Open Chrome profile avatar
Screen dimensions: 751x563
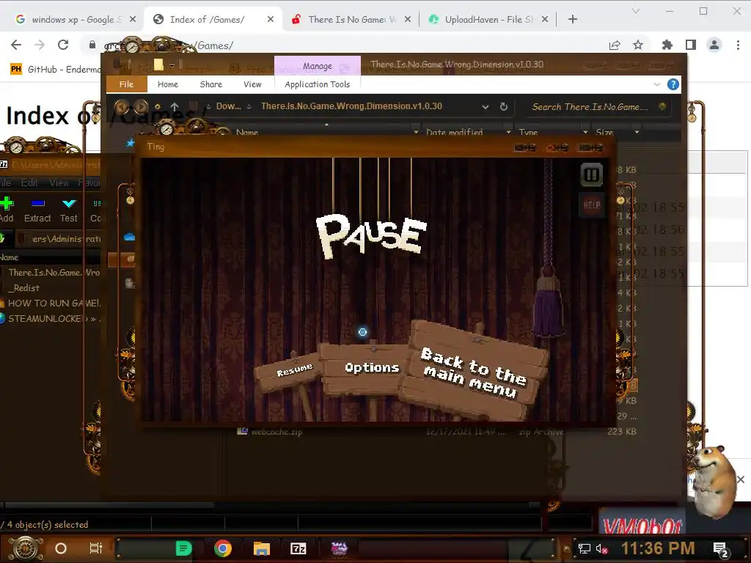(x=714, y=45)
